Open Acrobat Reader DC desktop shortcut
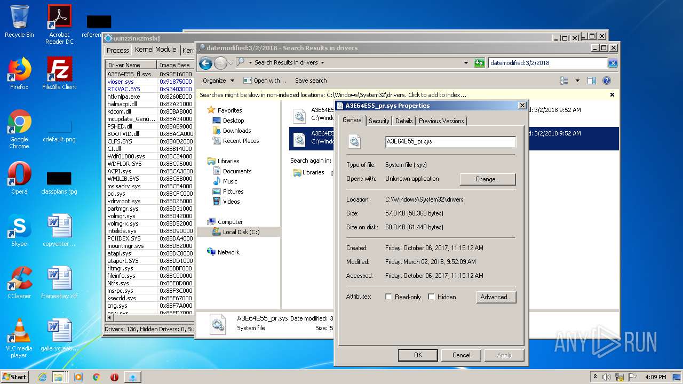 (x=59, y=25)
